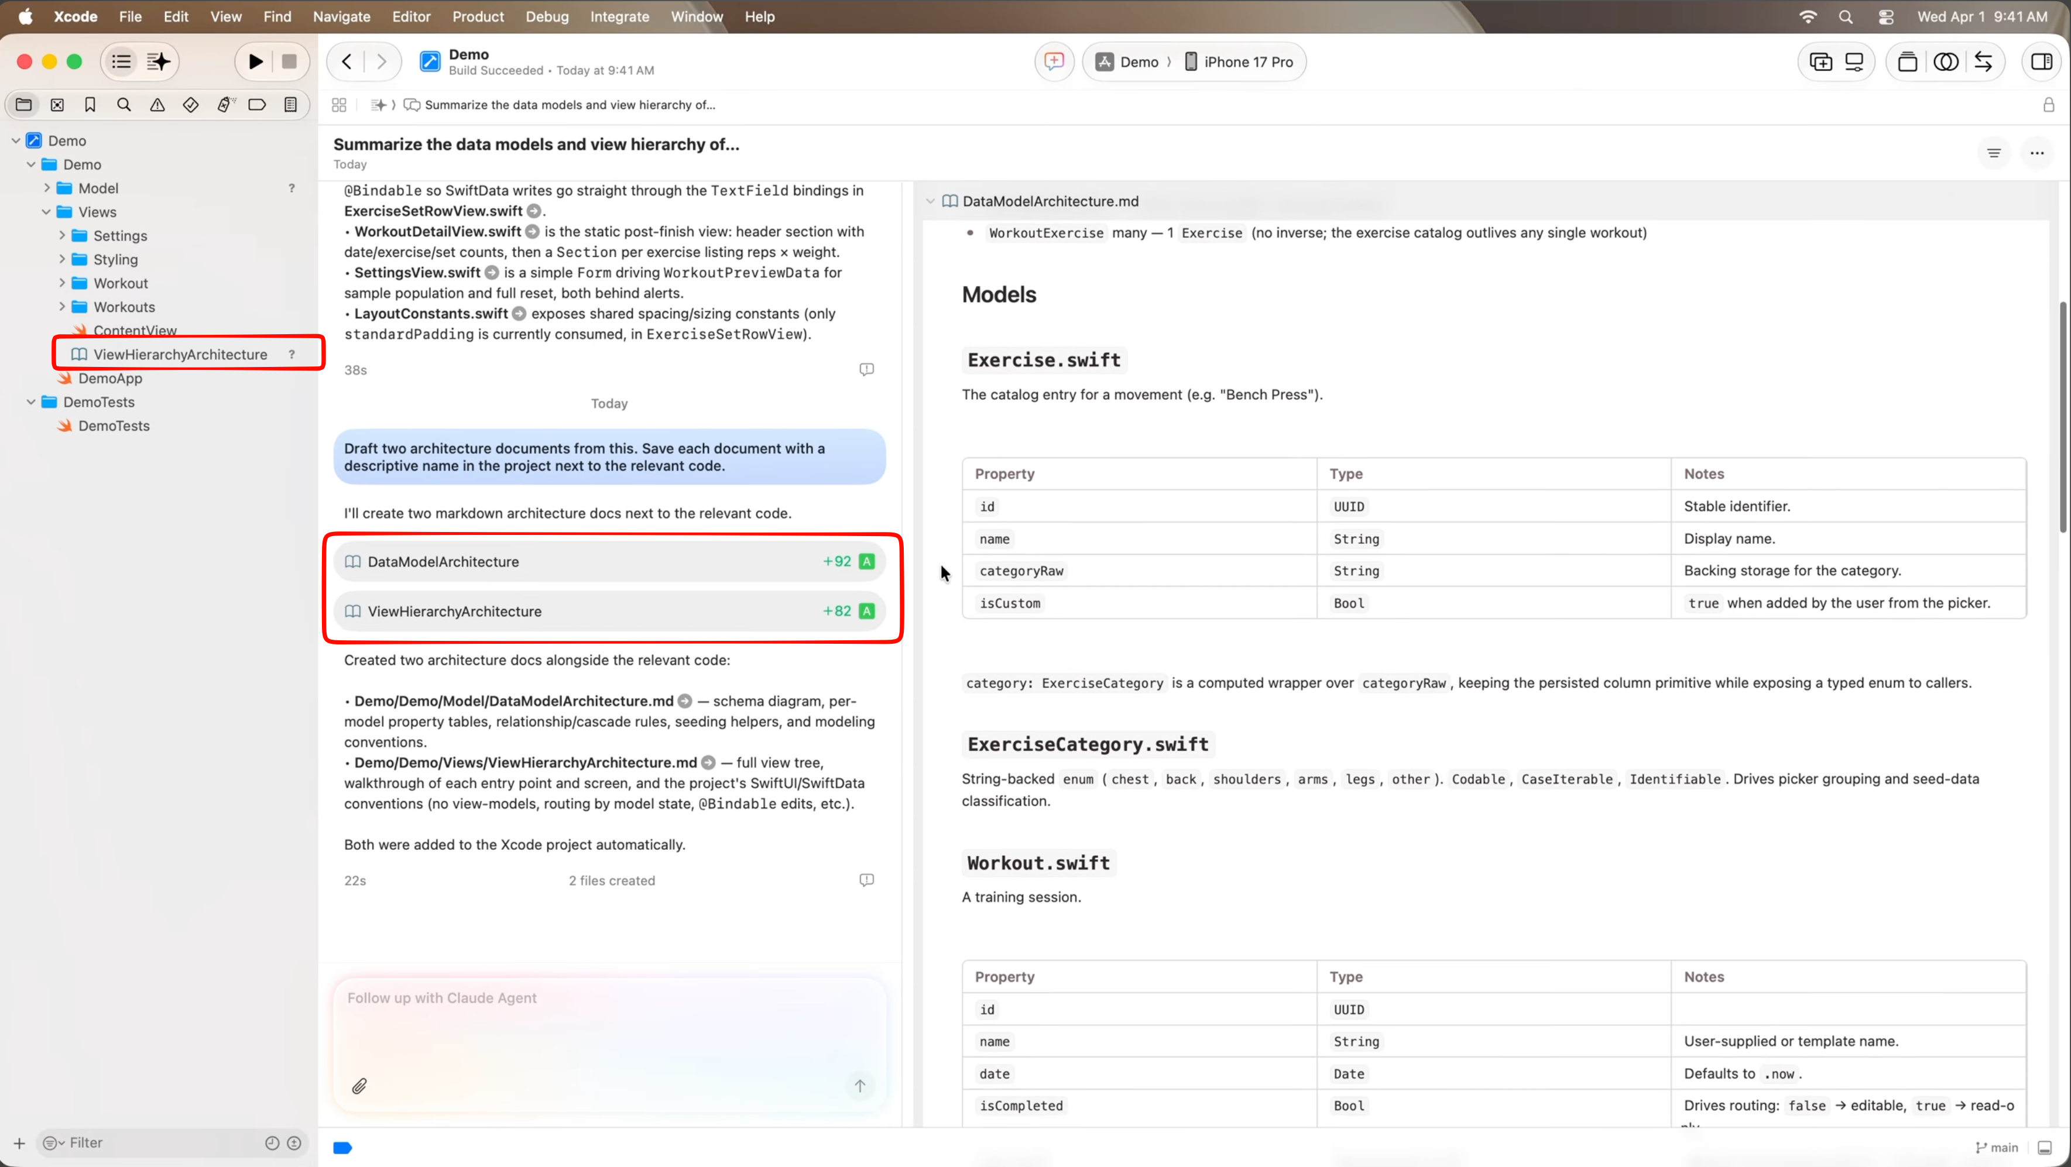The height and width of the screenshot is (1167, 2071).
Task: Open the Issue navigator warning tab
Action: (157, 105)
